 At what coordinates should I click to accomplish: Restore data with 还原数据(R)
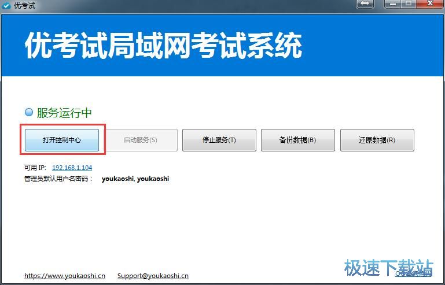coord(377,140)
